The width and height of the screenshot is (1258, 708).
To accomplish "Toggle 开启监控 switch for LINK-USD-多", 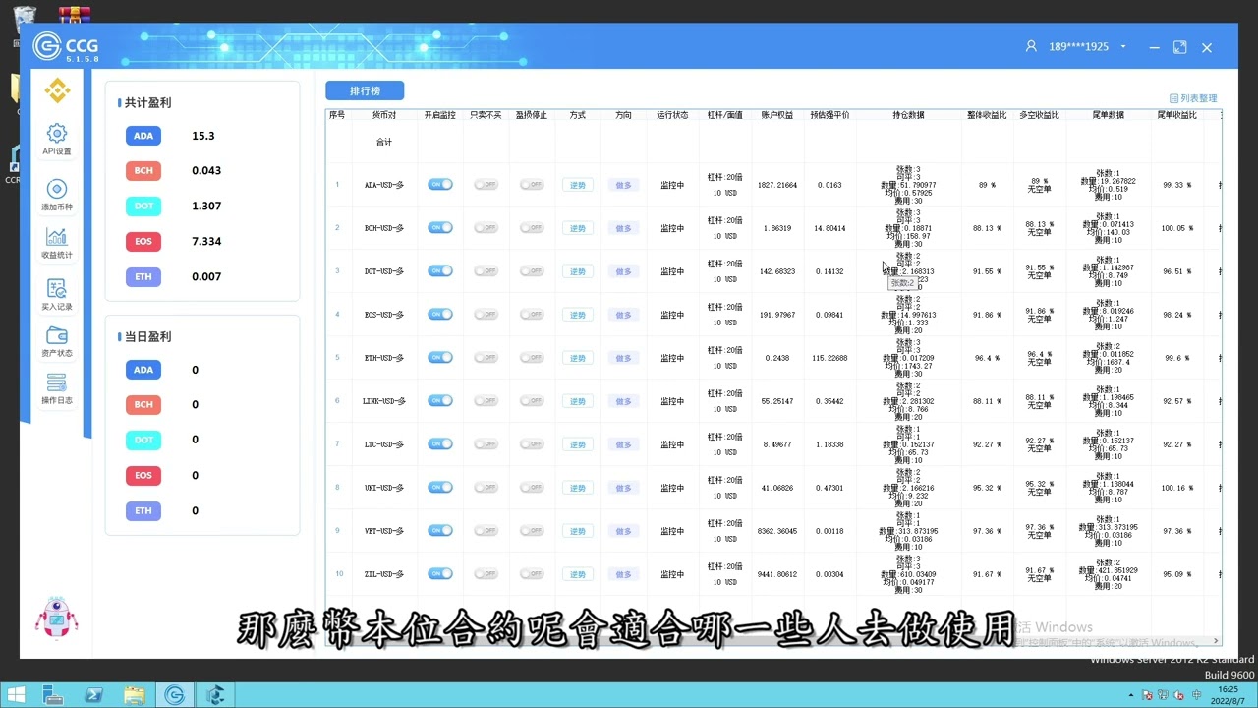I will [440, 400].
